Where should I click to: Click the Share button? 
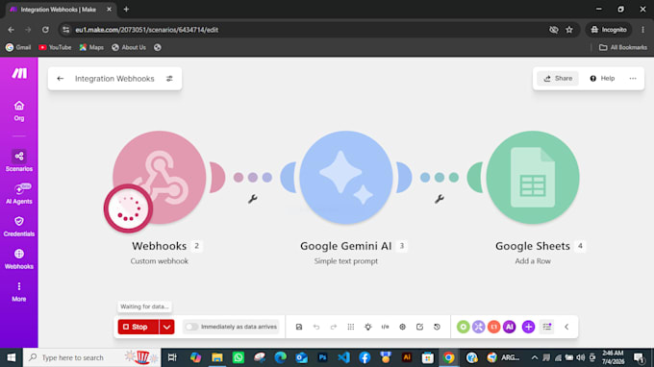[558, 79]
